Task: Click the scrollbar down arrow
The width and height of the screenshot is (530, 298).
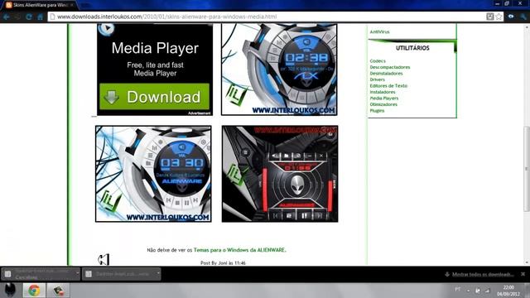Action: 527,262
